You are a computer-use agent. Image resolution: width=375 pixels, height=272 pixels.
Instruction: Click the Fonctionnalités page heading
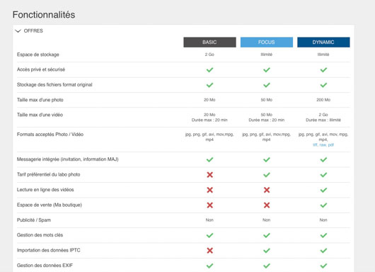[x=44, y=15]
